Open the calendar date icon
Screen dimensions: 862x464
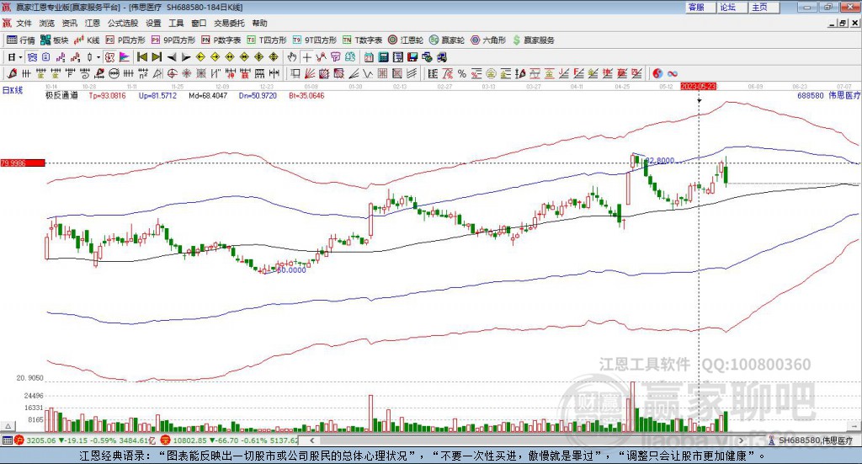369,57
